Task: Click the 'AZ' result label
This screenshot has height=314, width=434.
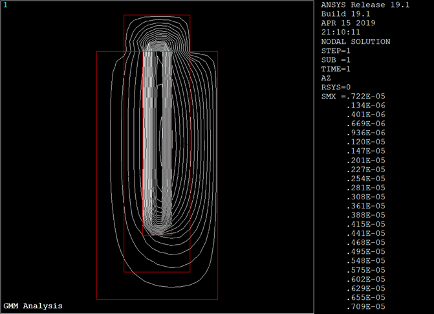Action: click(x=326, y=78)
